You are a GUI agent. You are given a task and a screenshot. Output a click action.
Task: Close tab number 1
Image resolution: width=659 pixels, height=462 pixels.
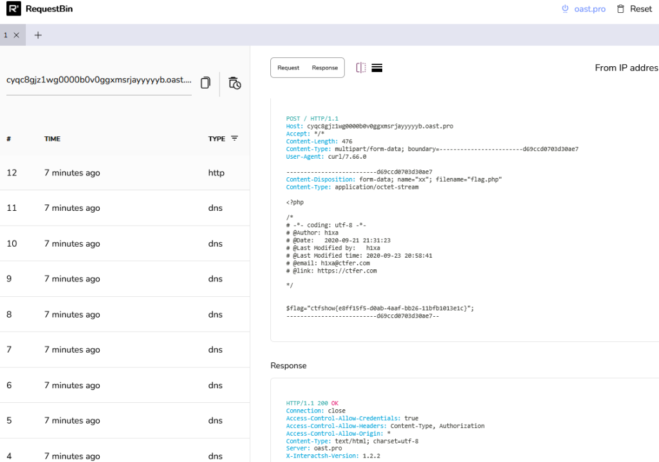(17, 35)
